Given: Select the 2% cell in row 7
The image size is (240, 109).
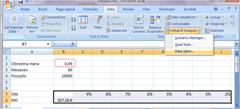Looking at the screenshot, I should pos(221,94).
